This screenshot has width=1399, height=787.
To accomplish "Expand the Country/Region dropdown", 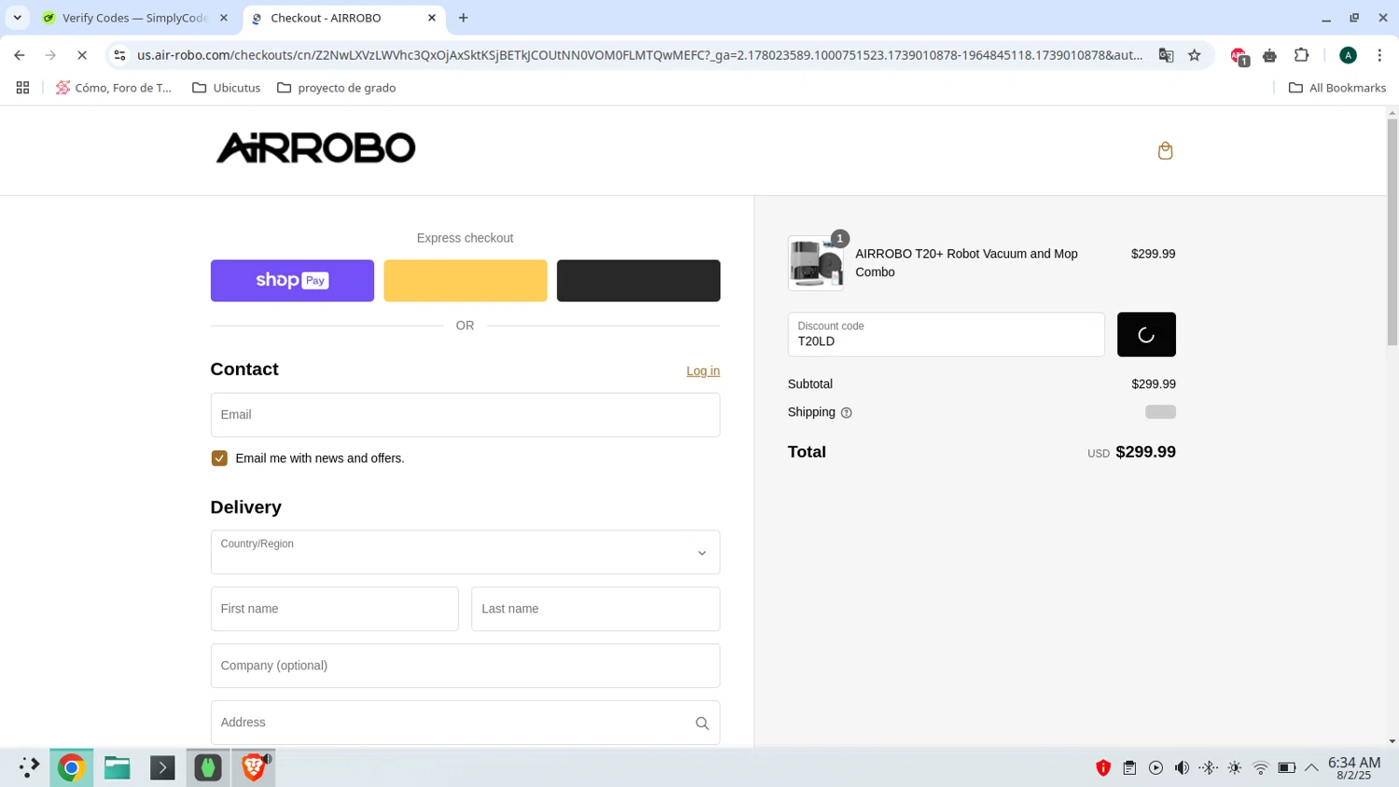I will [464, 552].
